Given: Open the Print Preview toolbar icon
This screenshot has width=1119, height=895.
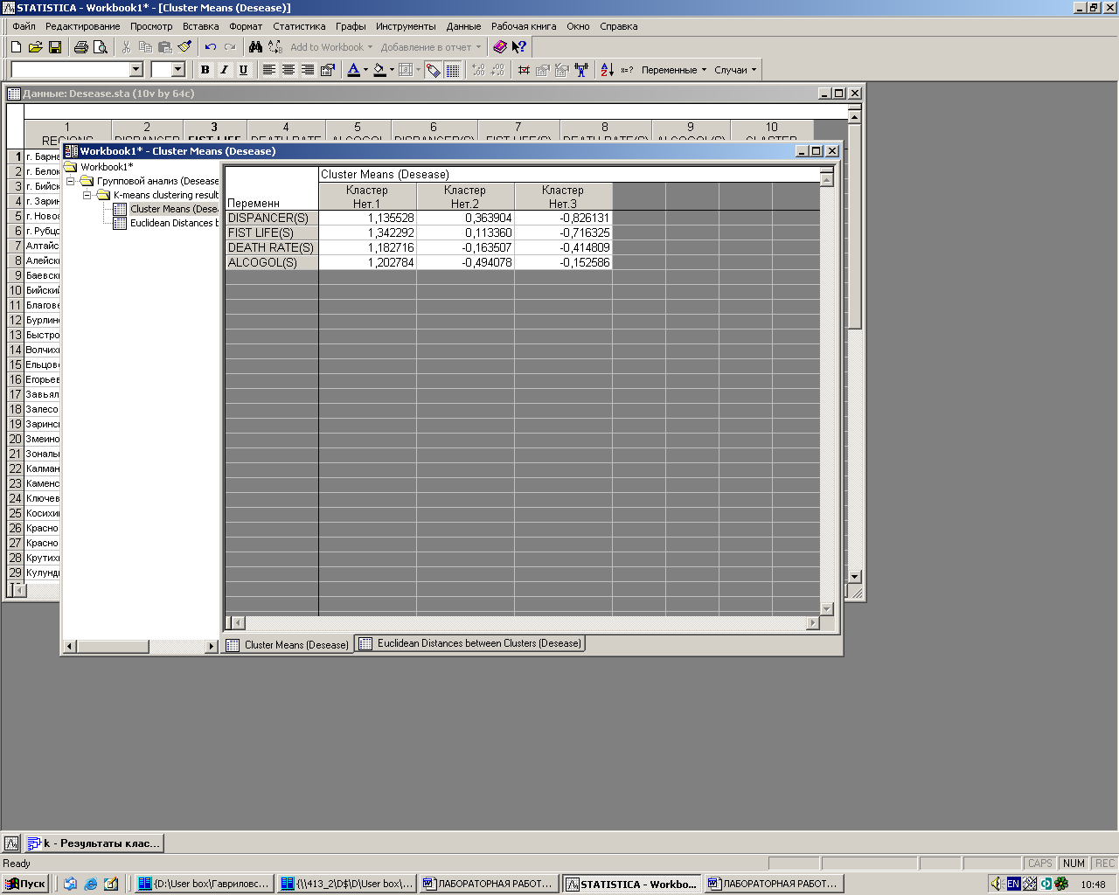Looking at the screenshot, I should tap(101, 47).
